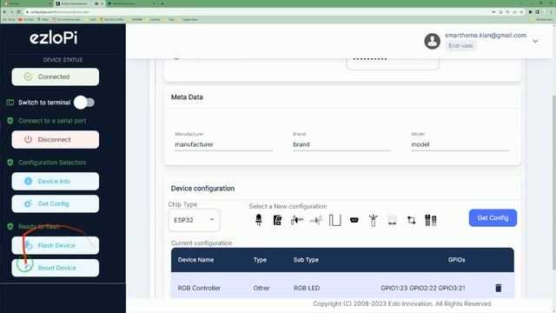Viewport: 556px width, 313px height.
Task: Open the browser extensions puzzle icon
Action: pos(531,11)
